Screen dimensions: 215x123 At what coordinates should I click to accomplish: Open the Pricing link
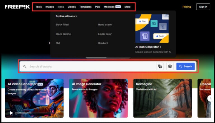coord(187,7)
